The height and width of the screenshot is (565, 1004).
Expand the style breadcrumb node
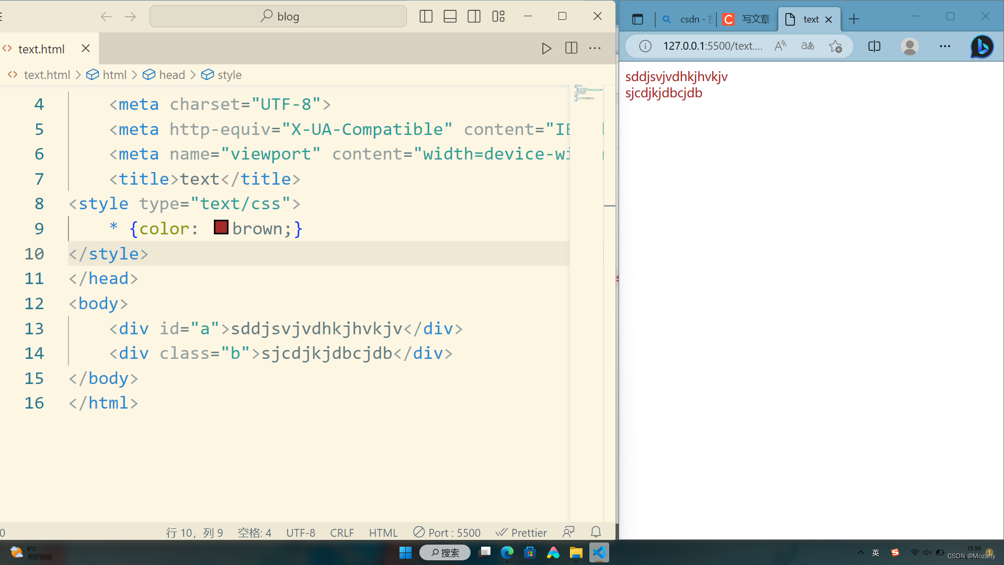[230, 74]
